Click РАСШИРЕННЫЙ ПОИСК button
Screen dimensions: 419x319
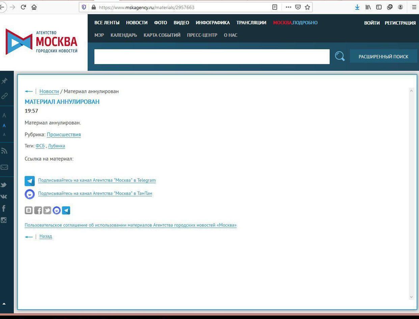383,56
